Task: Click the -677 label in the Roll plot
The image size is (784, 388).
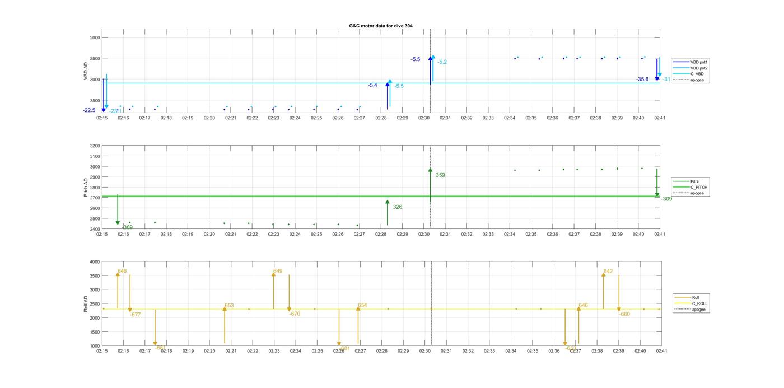Action: 135,315
